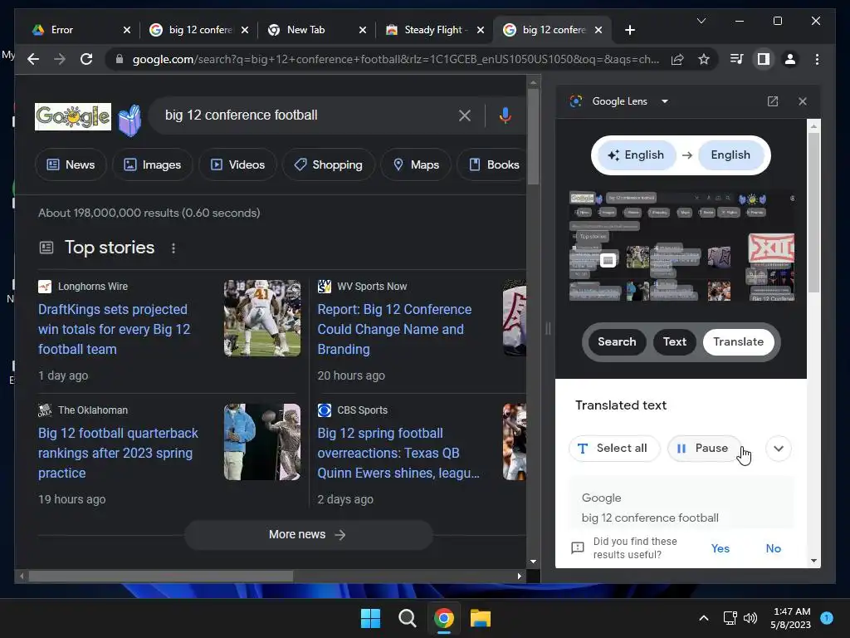
Task: Go back to the previous page
Action: click(x=33, y=59)
